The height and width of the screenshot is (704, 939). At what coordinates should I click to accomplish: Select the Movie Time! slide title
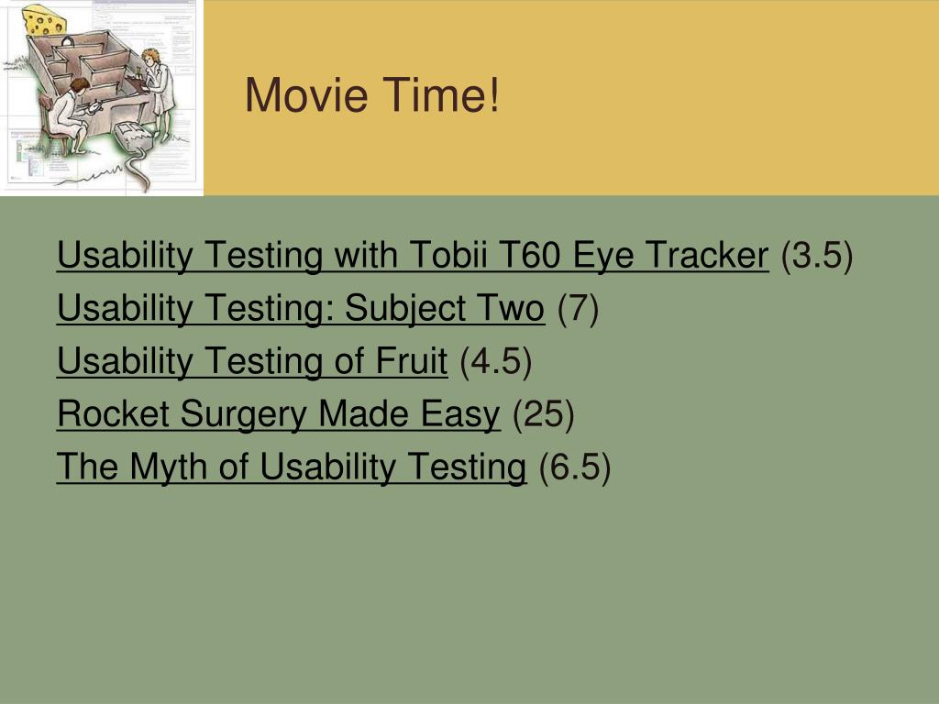point(372,95)
